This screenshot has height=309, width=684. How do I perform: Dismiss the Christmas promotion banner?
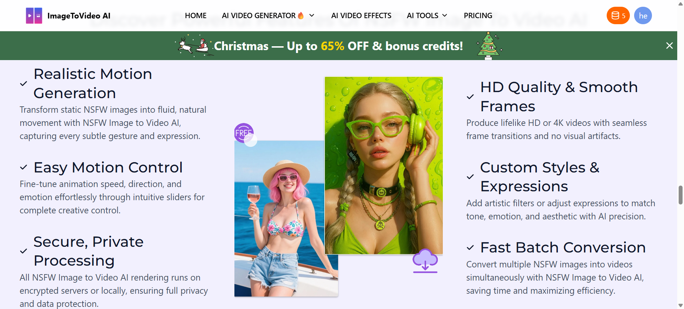[670, 46]
